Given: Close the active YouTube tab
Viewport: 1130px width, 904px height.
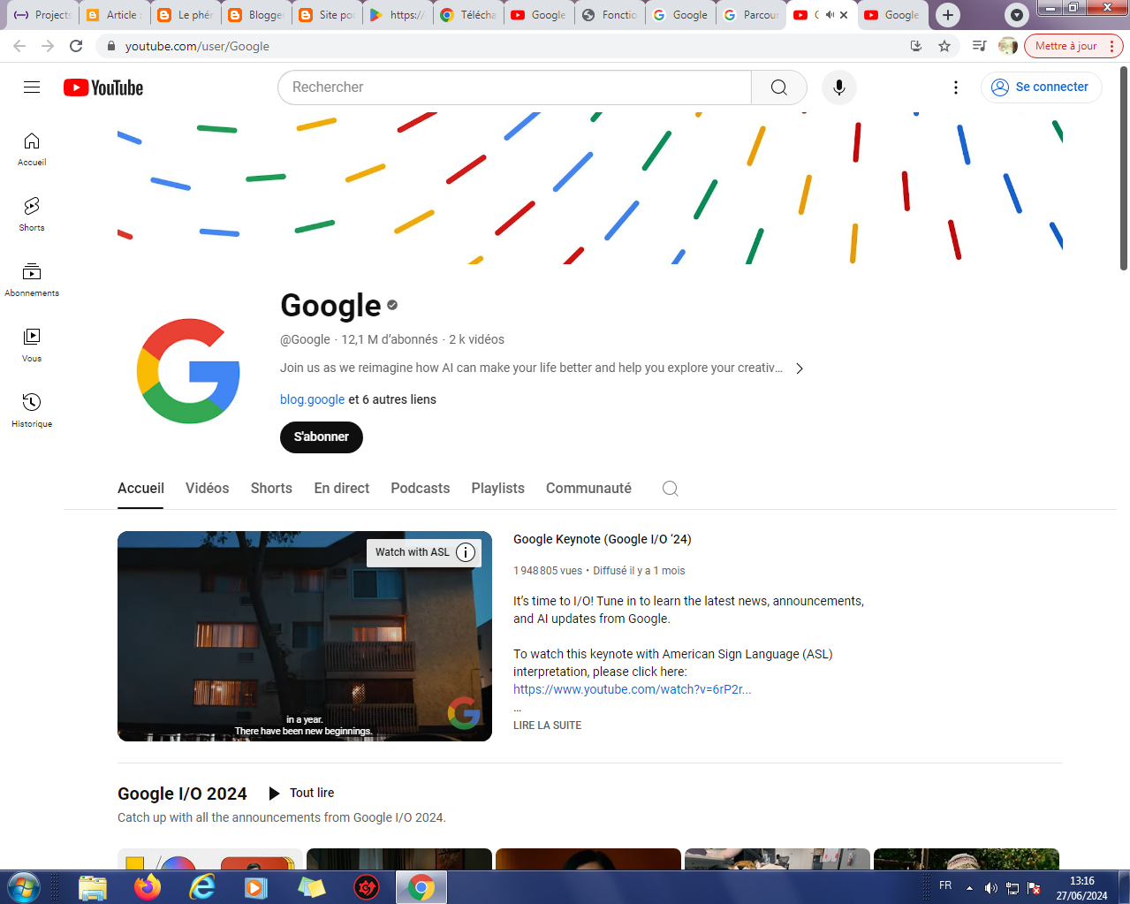Looking at the screenshot, I should tap(844, 15).
